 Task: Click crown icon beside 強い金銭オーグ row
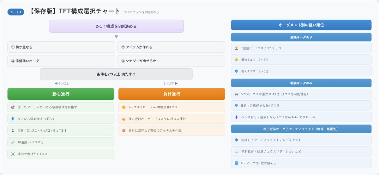[124, 119]
